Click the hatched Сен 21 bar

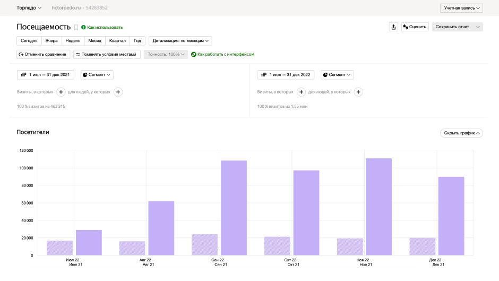point(204,245)
